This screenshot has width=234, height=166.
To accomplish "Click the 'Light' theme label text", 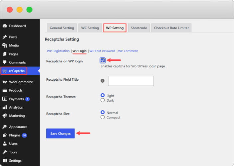I will point(110,96).
